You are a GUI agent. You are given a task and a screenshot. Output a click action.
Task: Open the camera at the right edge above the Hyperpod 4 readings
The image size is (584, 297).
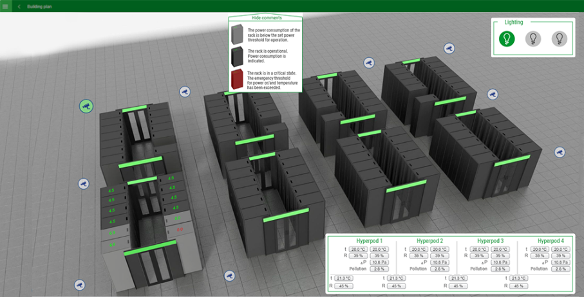click(x=560, y=152)
